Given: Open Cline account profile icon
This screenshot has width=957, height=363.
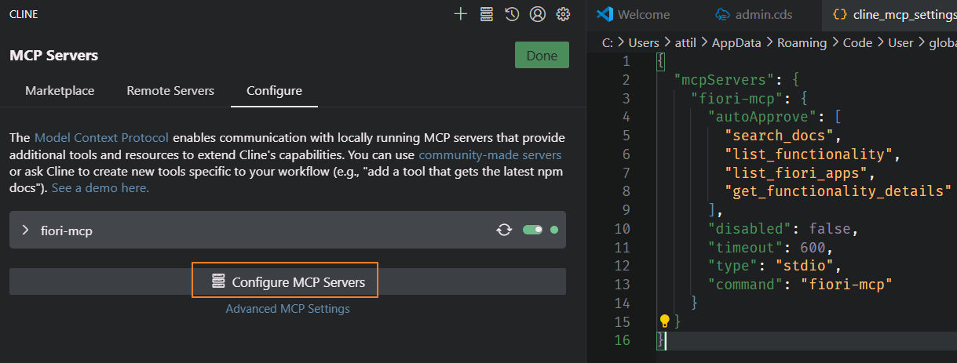Looking at the screenshot, I should [x=538, y=13].
